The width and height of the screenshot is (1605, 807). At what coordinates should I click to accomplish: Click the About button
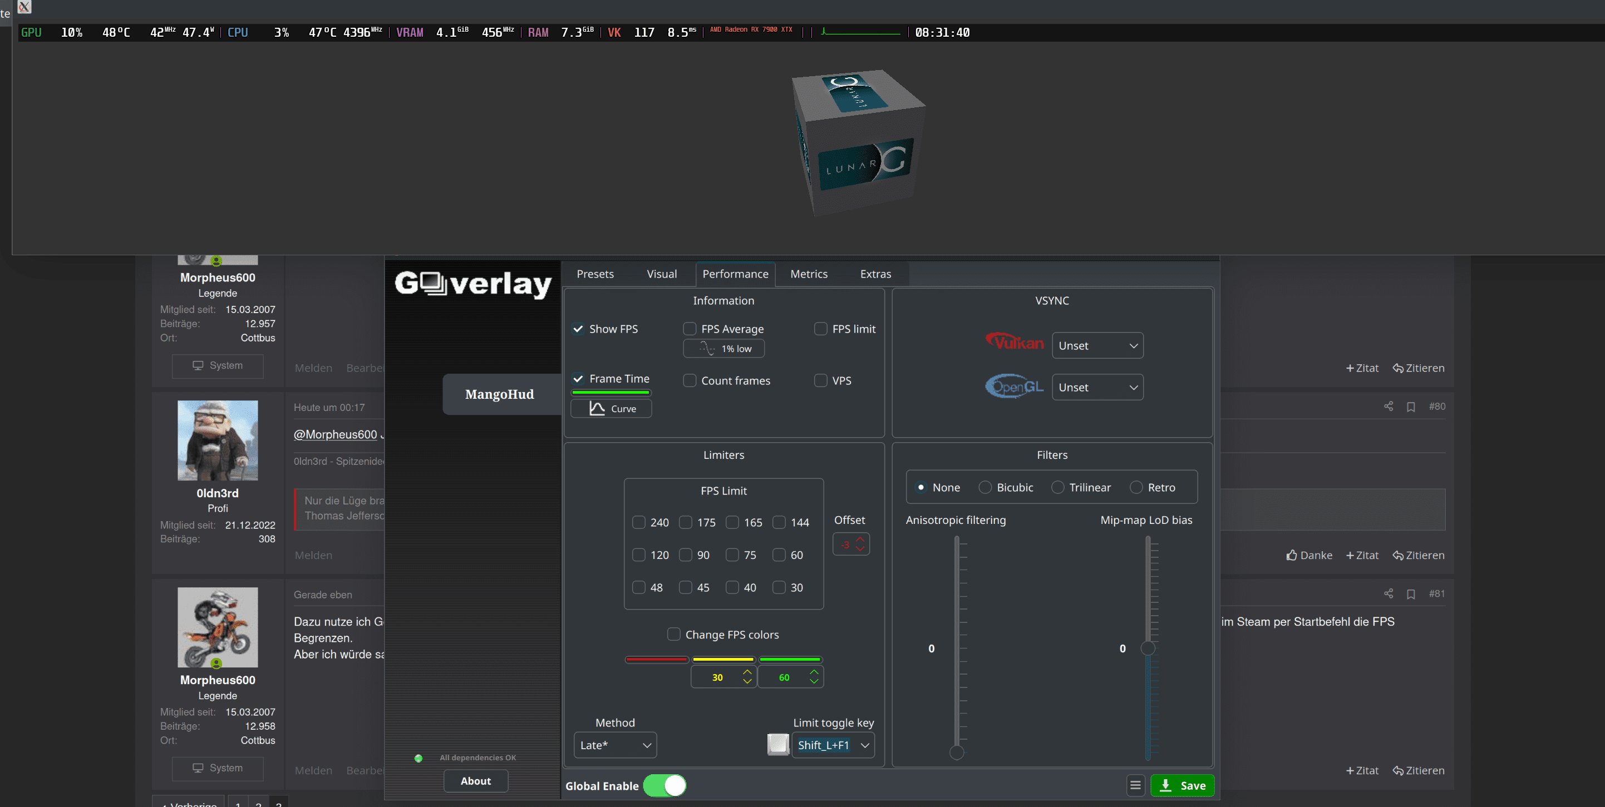click(475, 781)
